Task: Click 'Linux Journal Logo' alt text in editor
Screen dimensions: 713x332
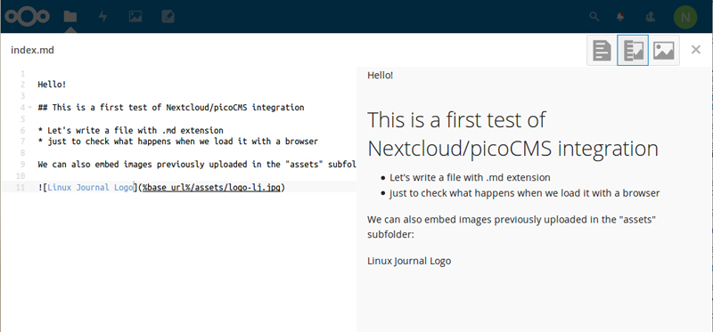Action: [90, 187]
